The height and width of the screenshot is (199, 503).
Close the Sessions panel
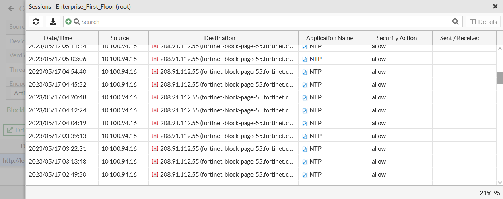tap(495, 6)
